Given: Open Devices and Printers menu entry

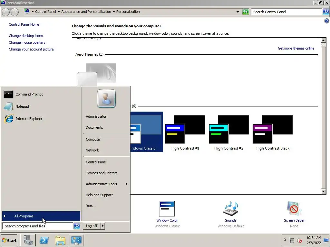Looking at the screenshot, I should [x=102, y=173].
